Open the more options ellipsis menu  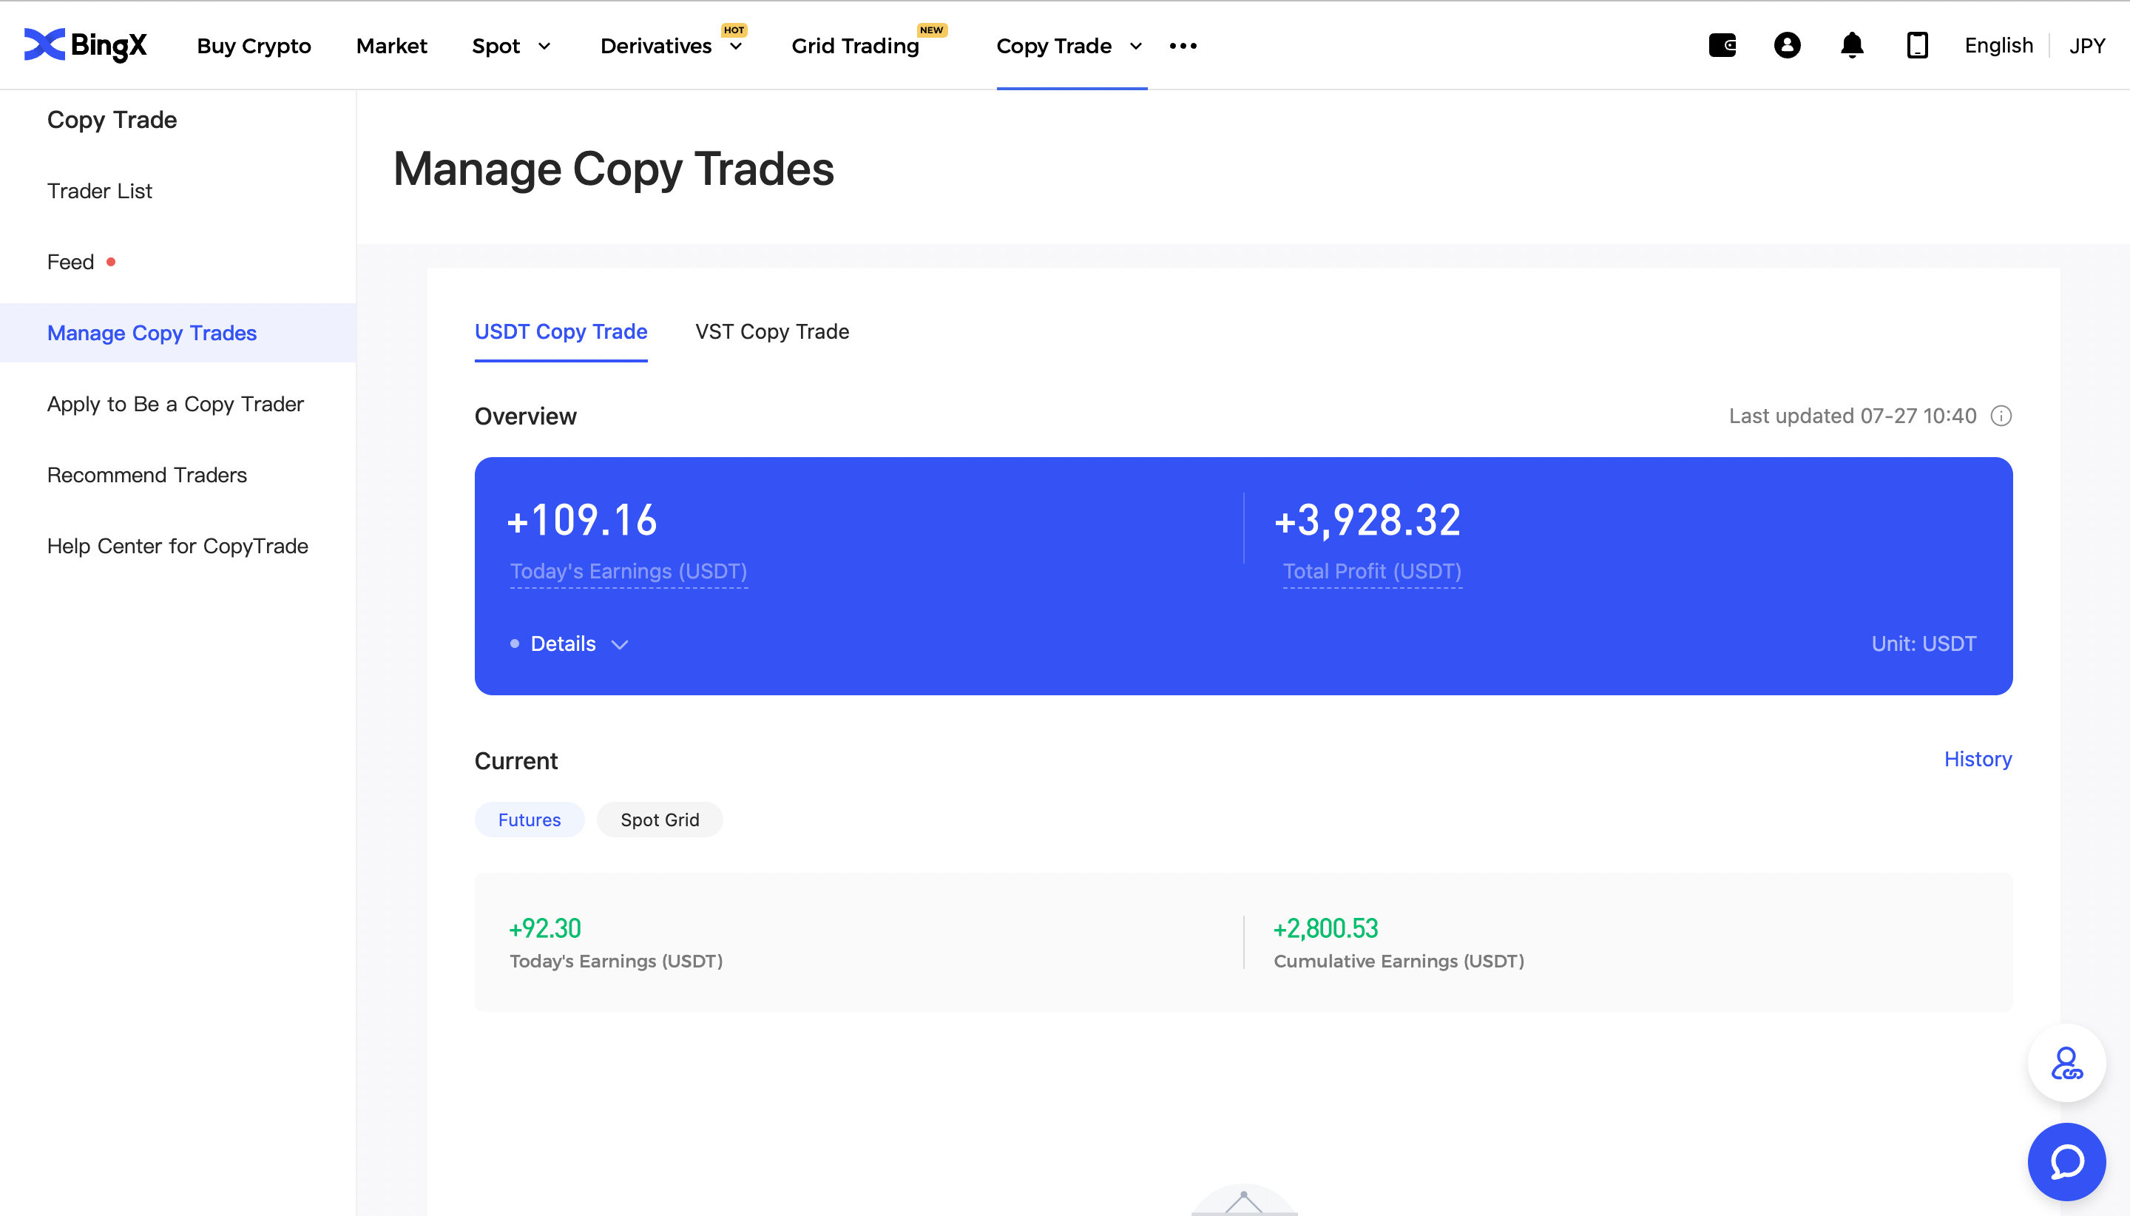coord(1183,46)
